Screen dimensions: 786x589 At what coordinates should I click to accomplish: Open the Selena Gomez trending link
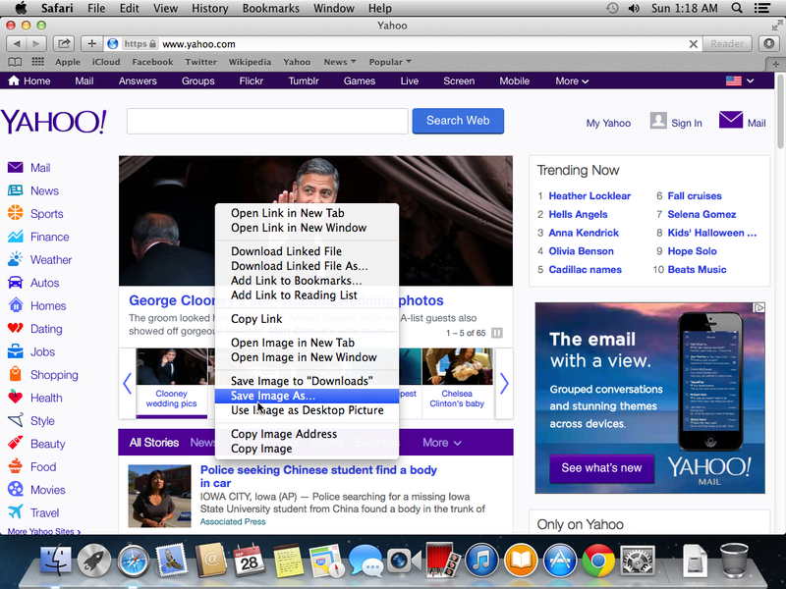tap(702, 214)
